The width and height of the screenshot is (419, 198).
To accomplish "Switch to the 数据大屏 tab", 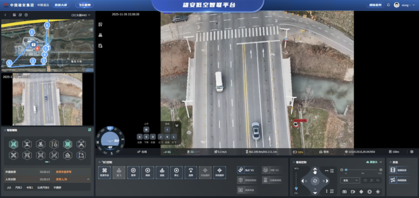I will [x=60, y=5].
